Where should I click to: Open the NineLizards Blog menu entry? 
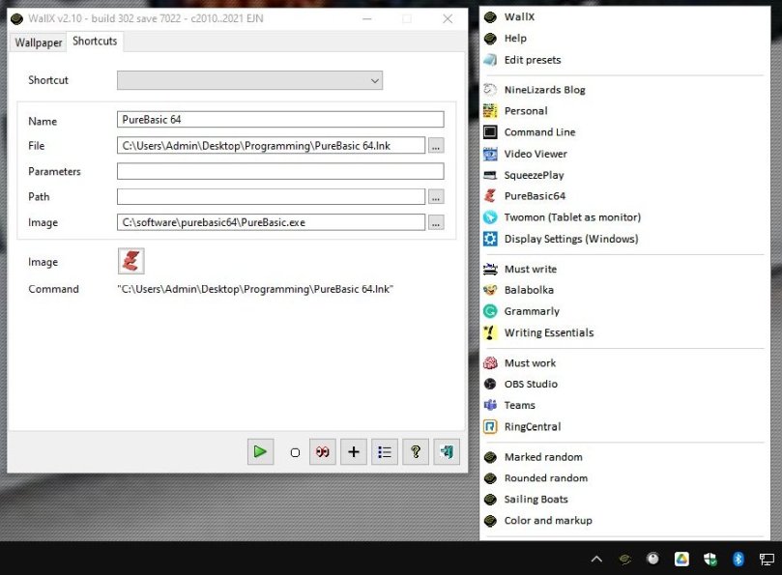tap(624, 90)
